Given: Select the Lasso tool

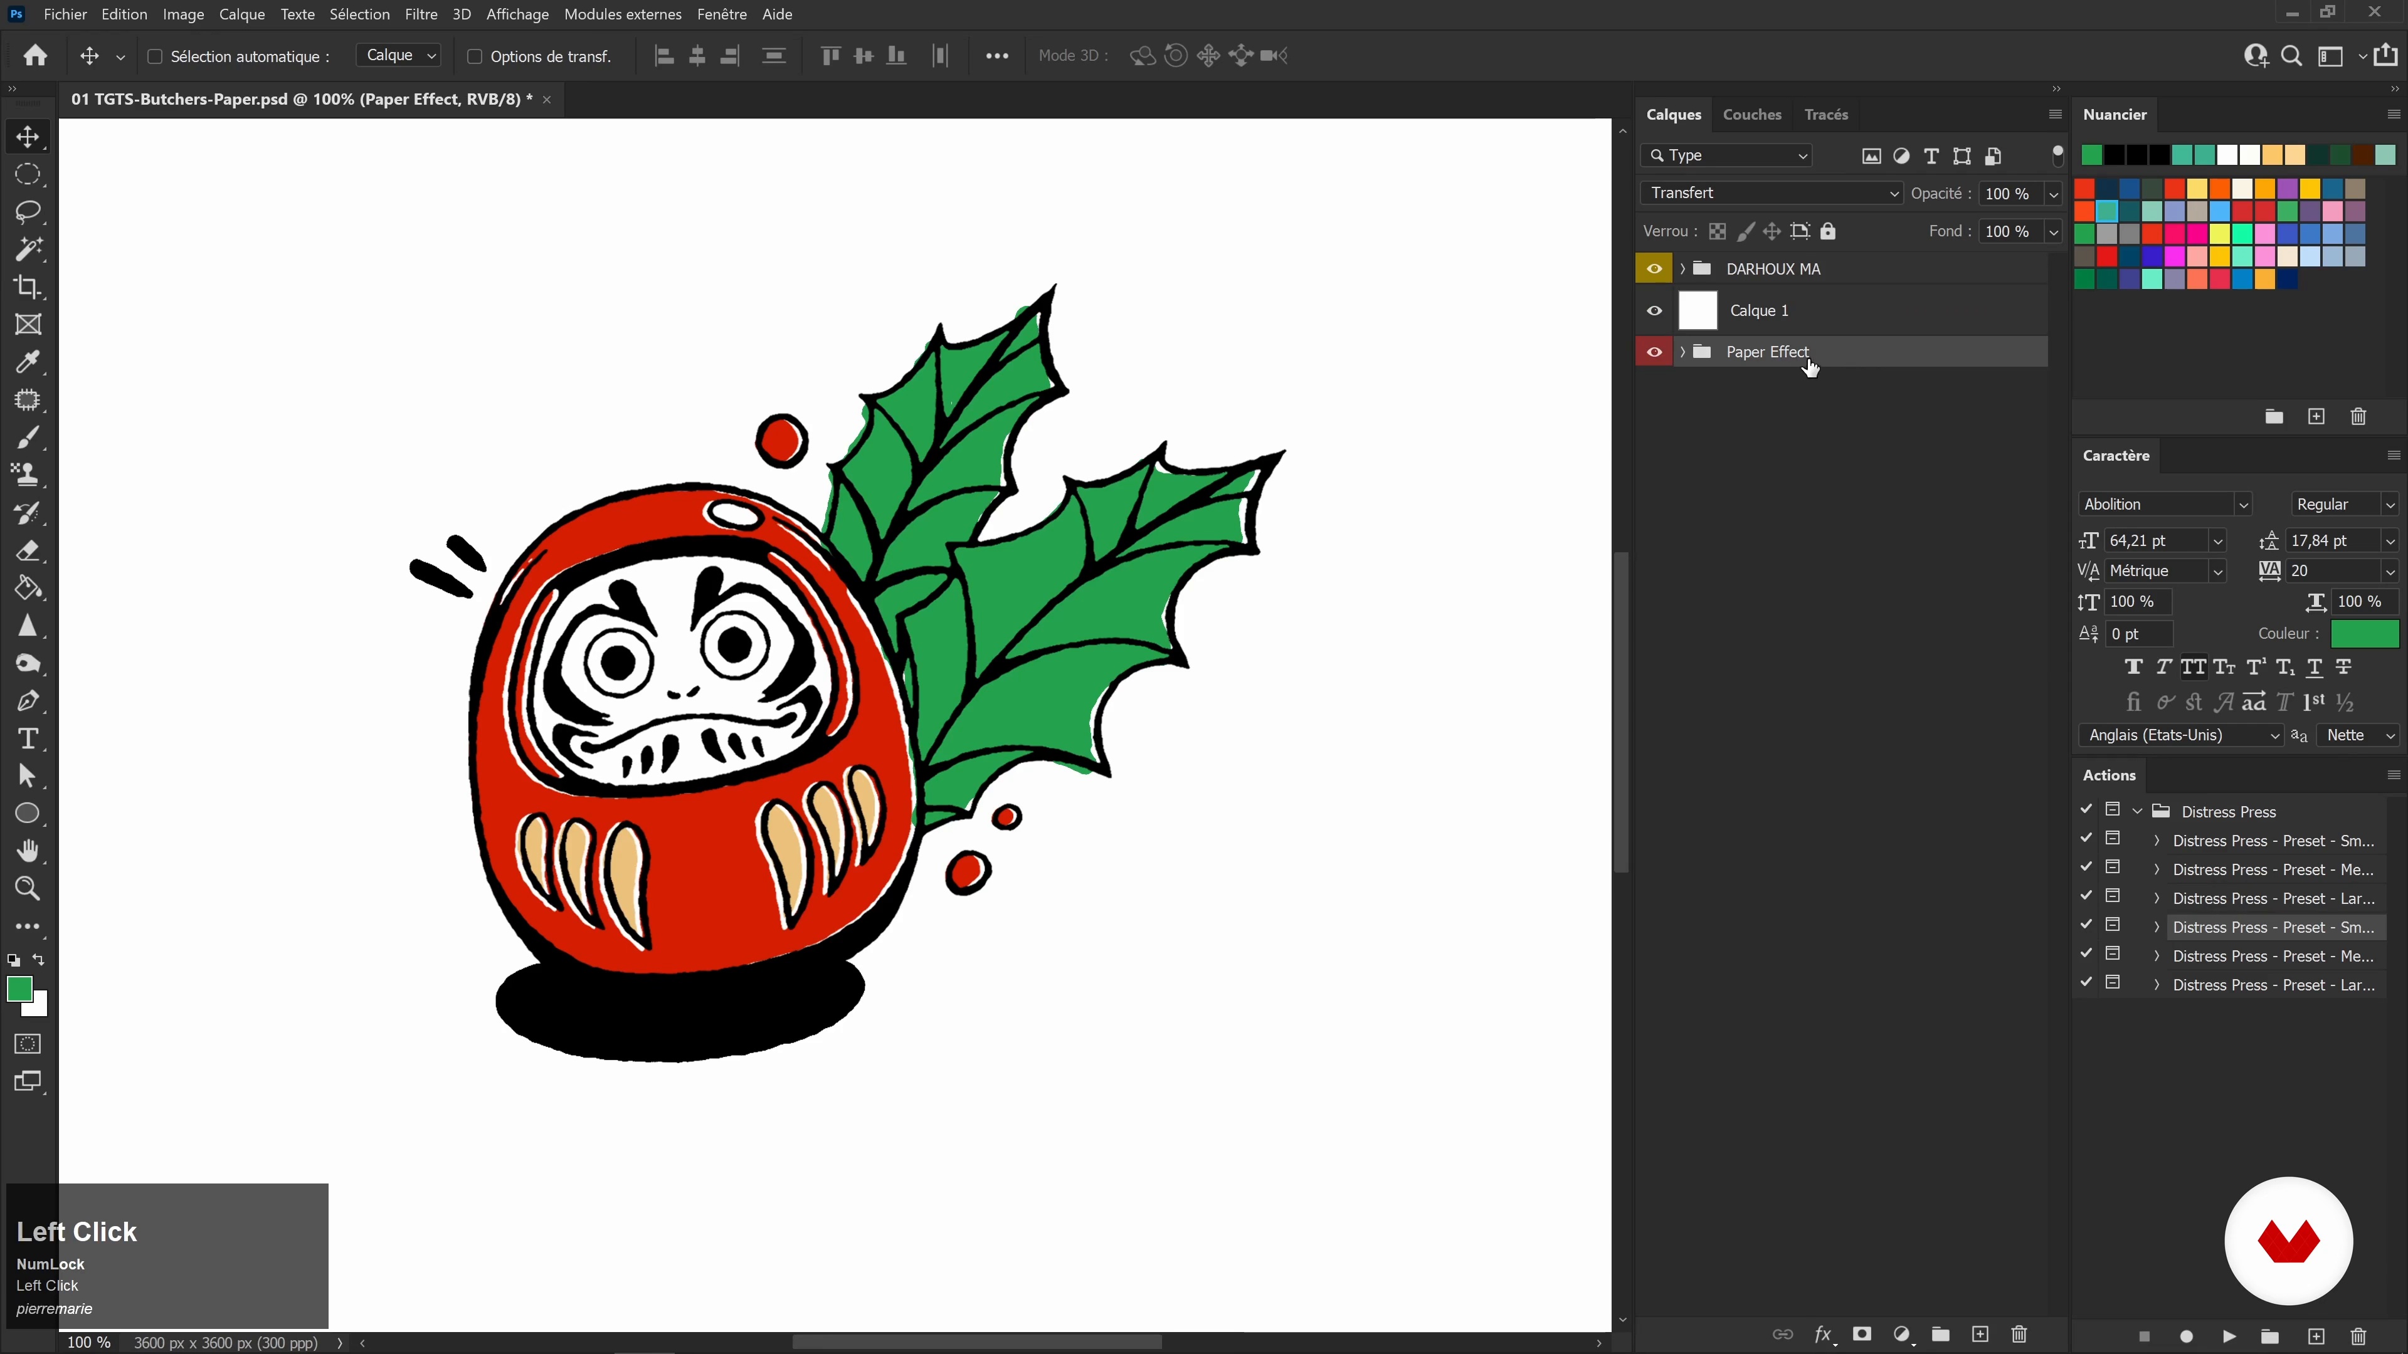Looking at the screenshot, I should tap(28, 212).
